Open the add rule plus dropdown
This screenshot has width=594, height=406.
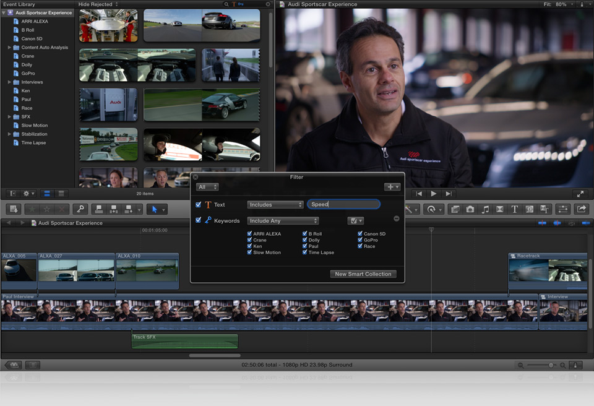[x=392, y=187]
